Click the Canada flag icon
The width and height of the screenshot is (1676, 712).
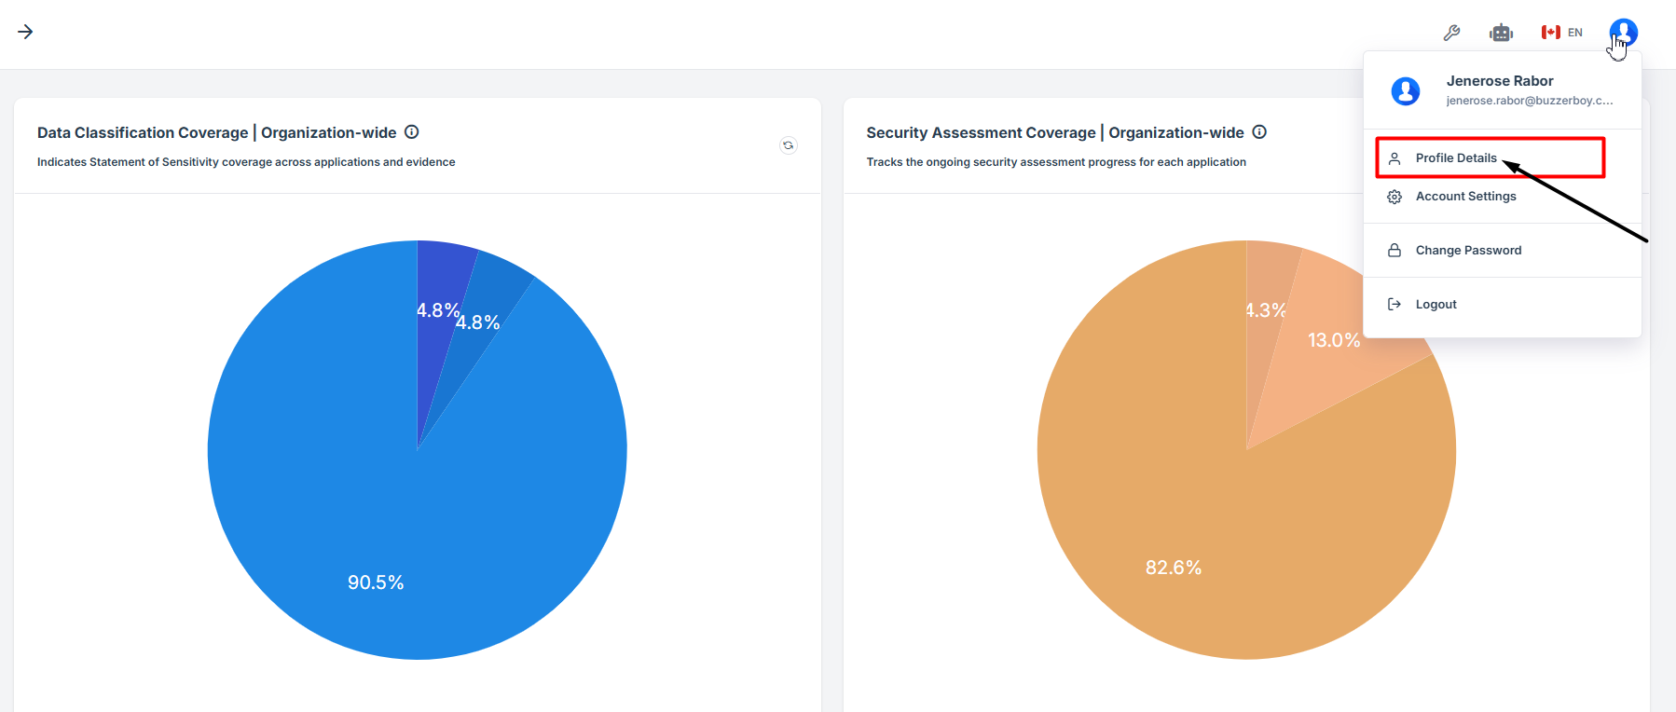1550,33
